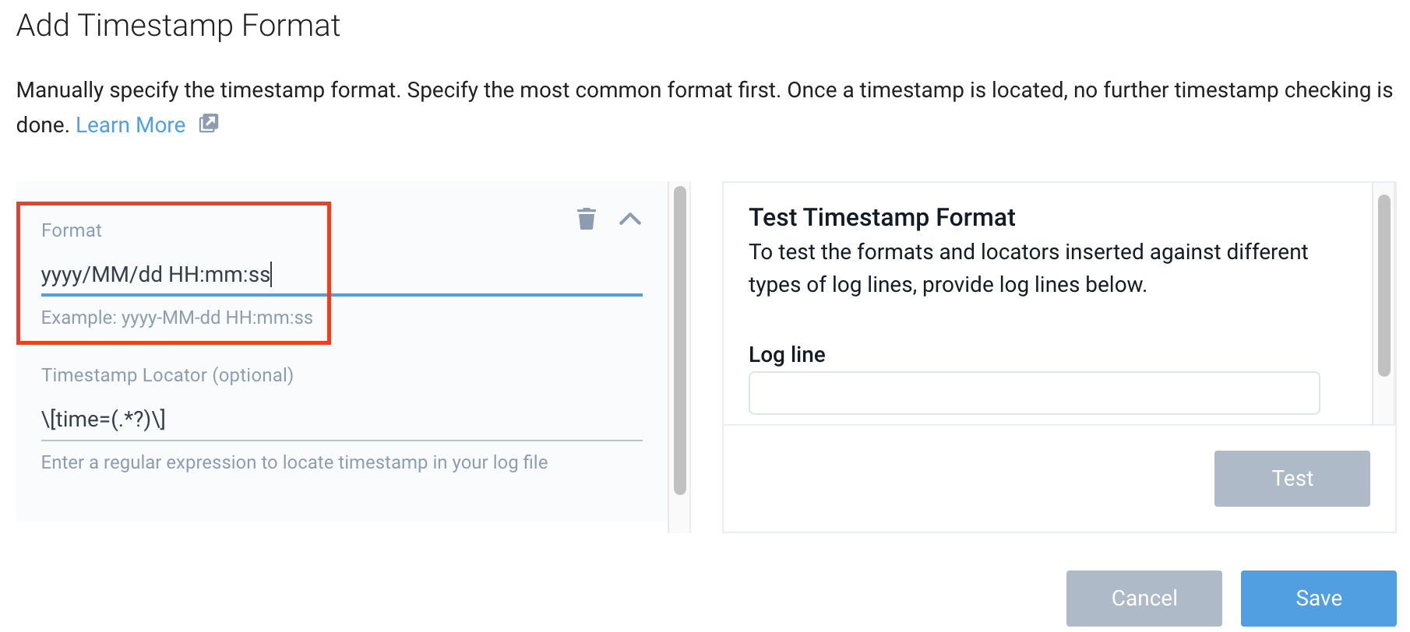Click the Test Timestamp Format panel scrollbar
Image resolution: width=1410 pixels, height=632 pixels.
coord(1384,286)
